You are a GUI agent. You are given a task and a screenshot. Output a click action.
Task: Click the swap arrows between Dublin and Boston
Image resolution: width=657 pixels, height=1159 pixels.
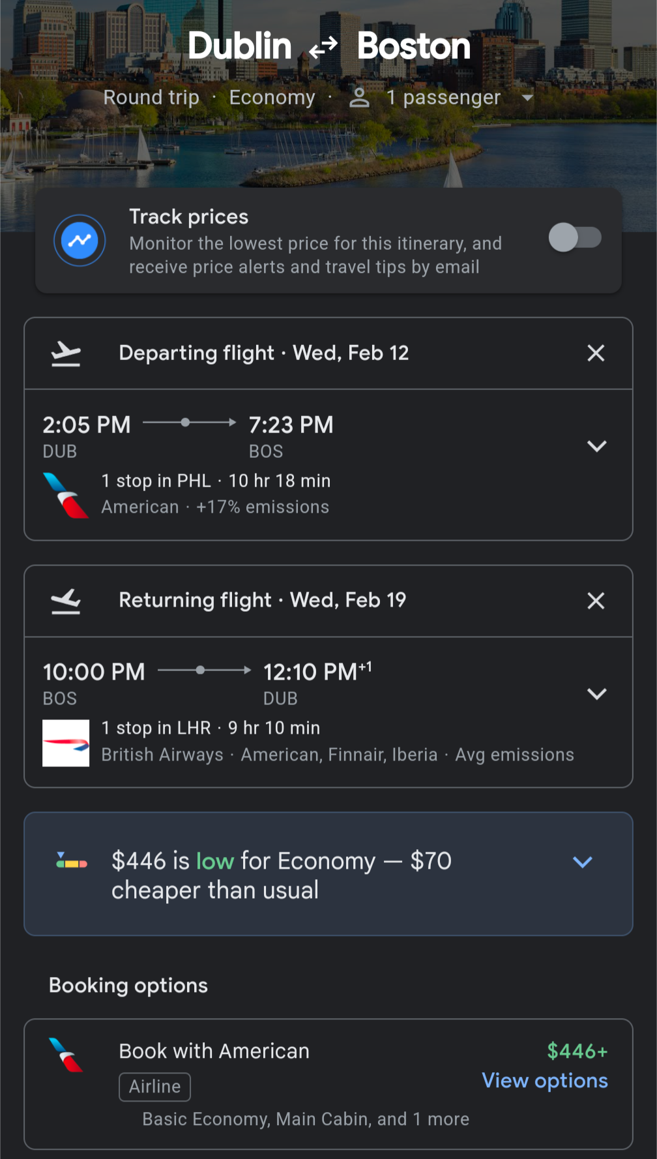pos(323,47)
